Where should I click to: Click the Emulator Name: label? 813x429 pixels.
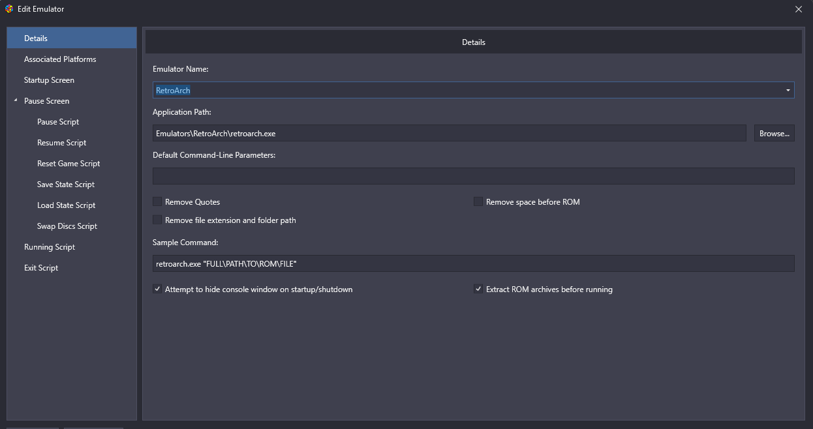[x=181, y=69]
